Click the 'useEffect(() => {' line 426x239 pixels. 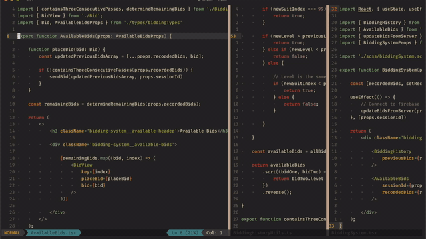373,97
